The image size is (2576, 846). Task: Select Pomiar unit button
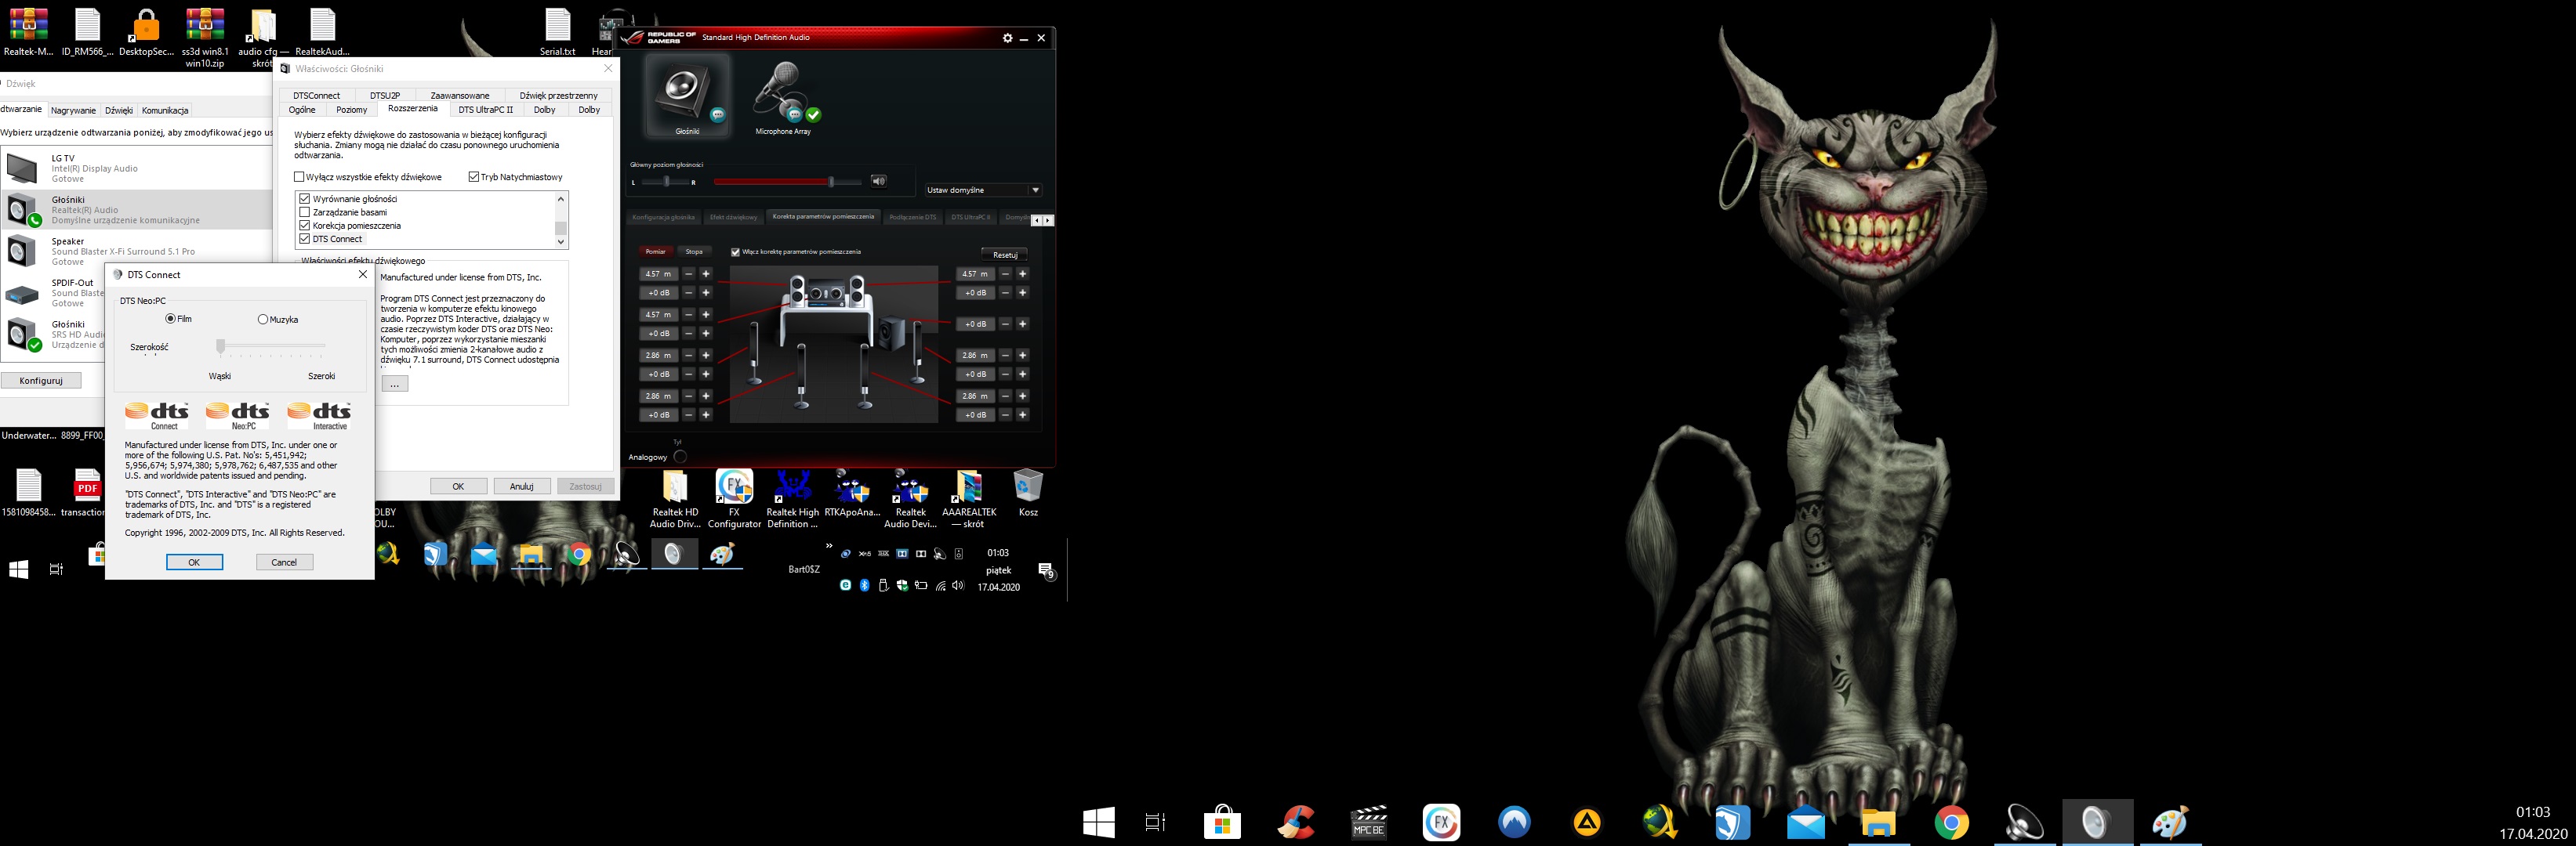655,251
